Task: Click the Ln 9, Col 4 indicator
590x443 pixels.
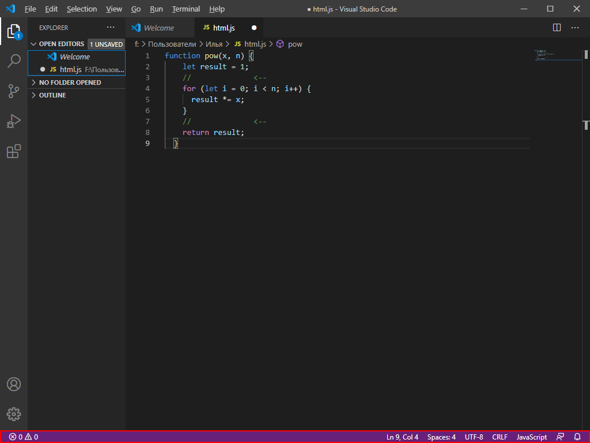Action: (x=402, y=437)
